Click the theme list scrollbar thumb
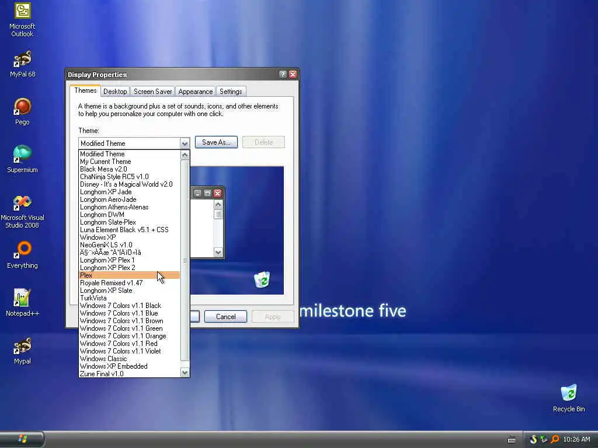598x448 pixels. (185, 261)
